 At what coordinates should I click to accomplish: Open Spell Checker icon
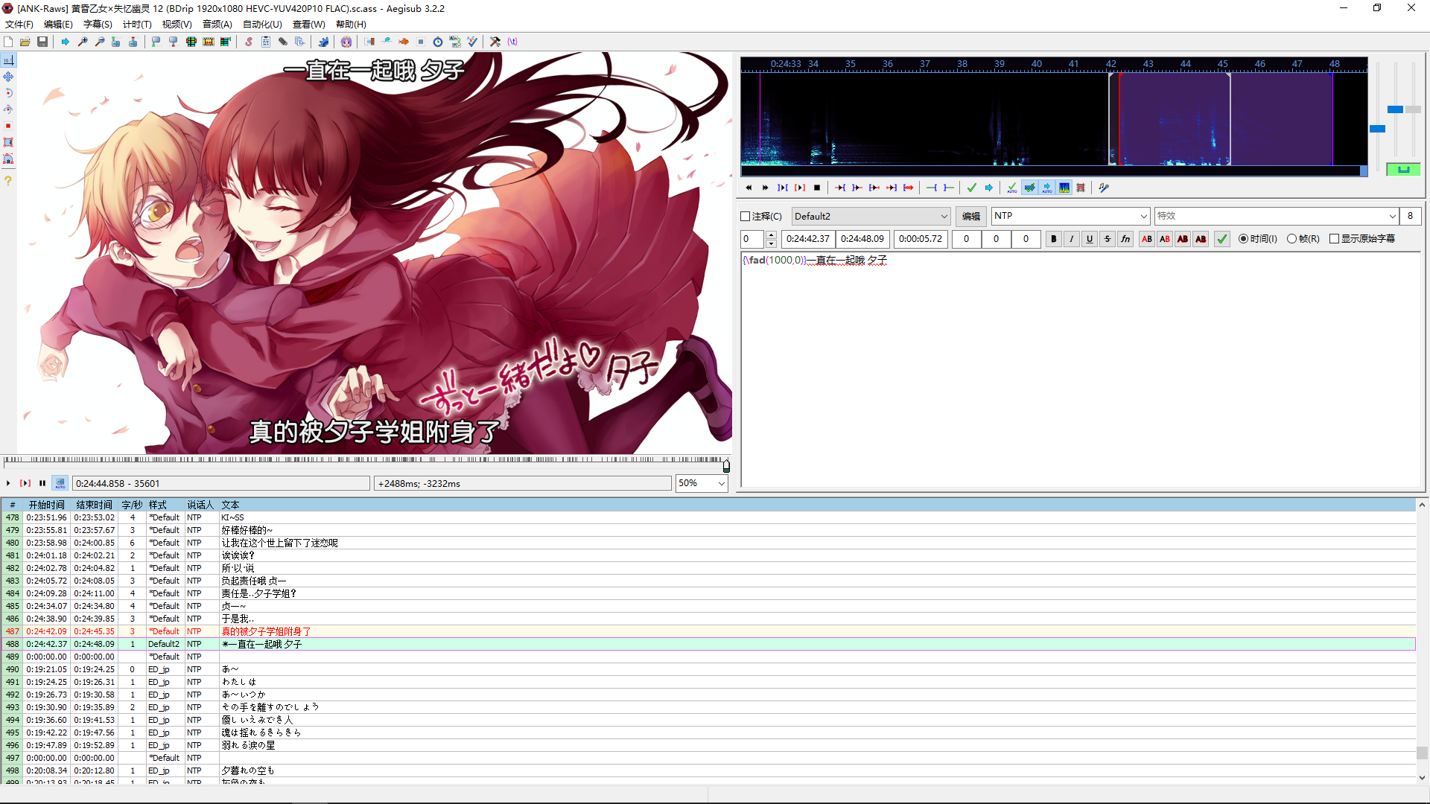pos(472,42)
